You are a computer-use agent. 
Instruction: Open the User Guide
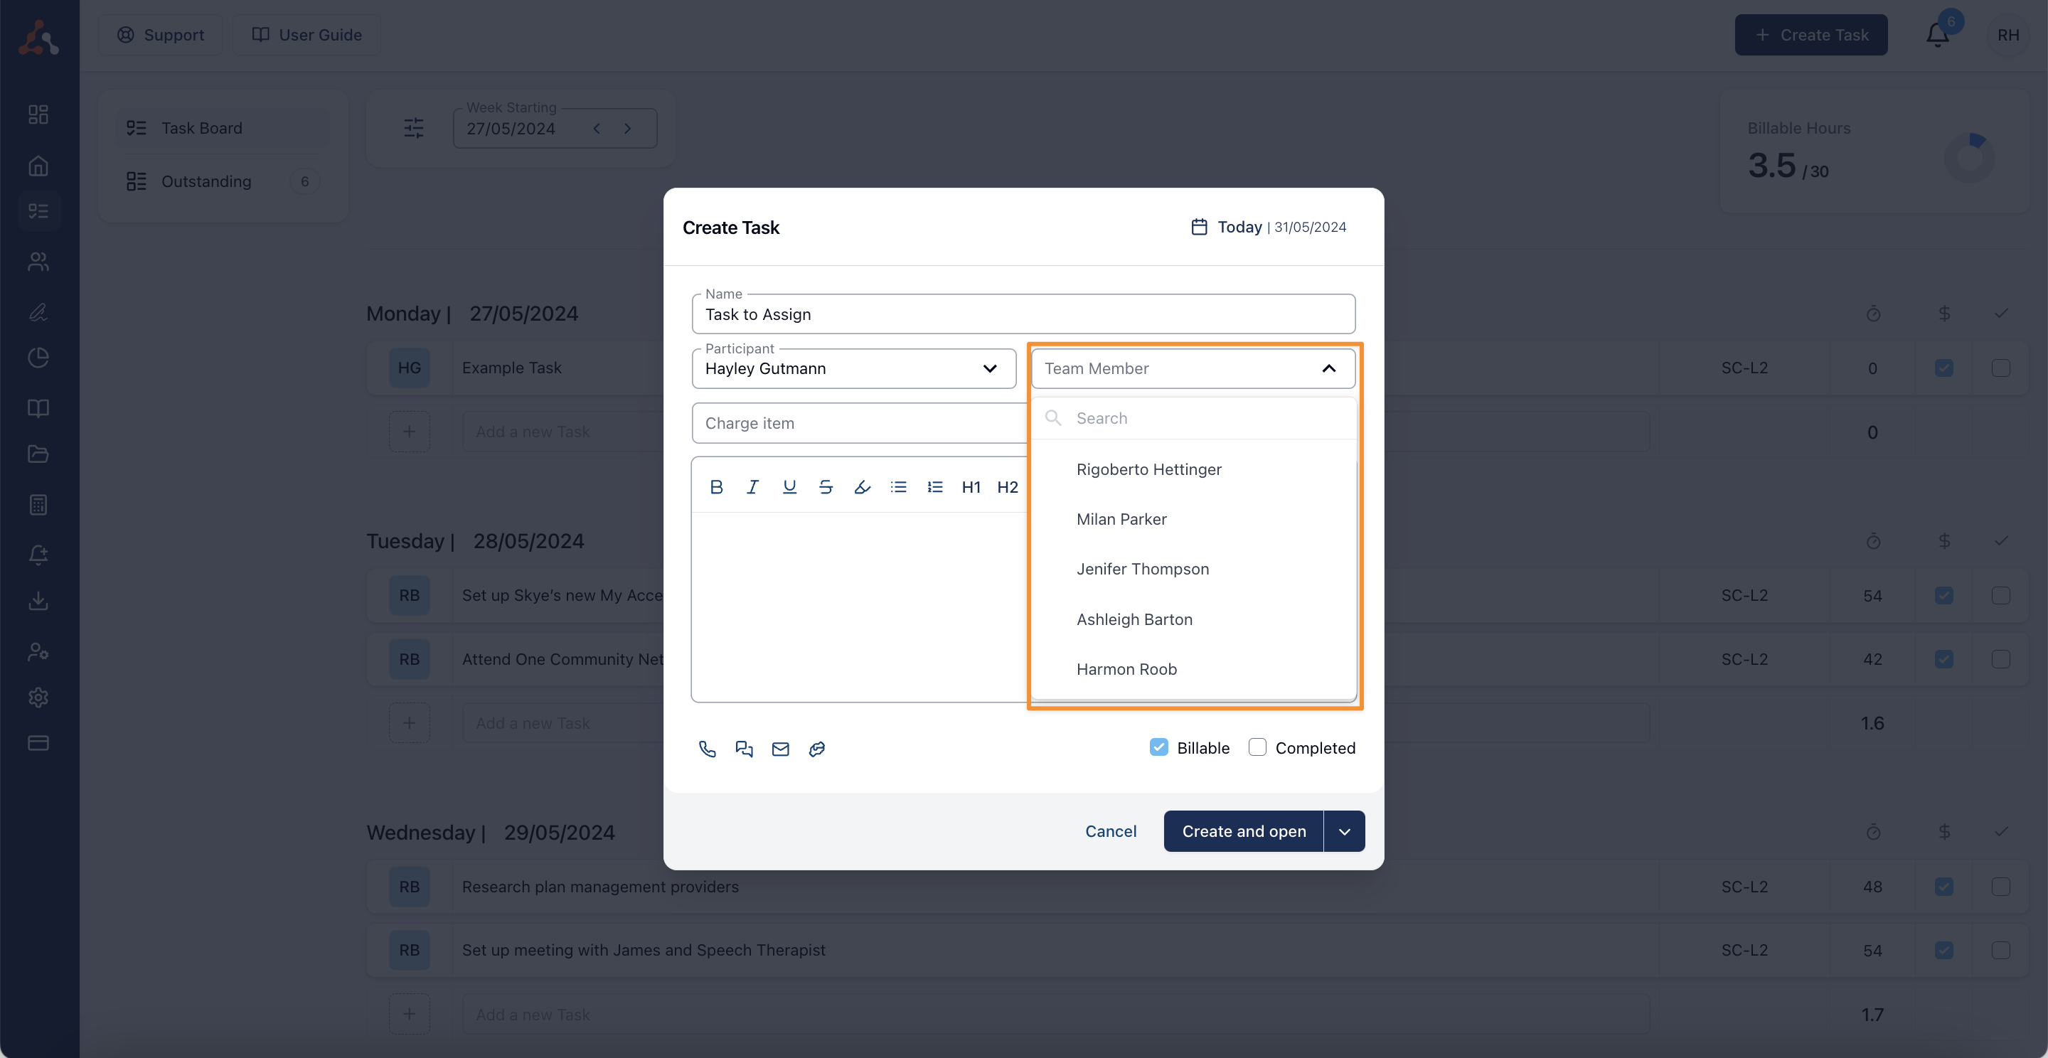[x=307, y=35]
